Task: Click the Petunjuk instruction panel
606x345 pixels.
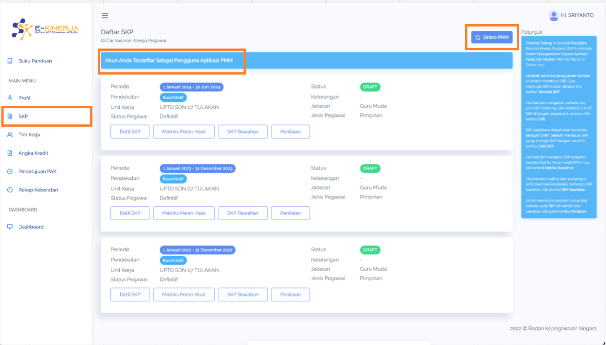Action: pos(559,127)
